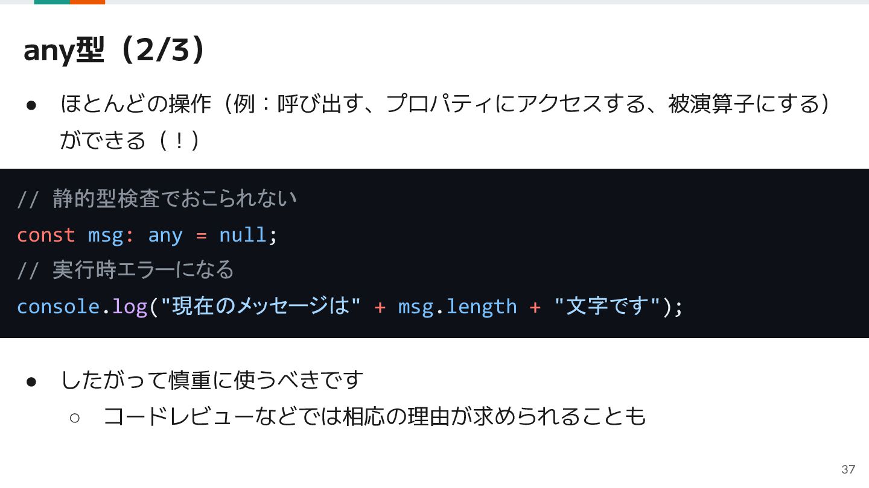This screenshot has width=869, height=488.
Task: Click msg.length in the console.log line
Action: [x=457, y=307]
